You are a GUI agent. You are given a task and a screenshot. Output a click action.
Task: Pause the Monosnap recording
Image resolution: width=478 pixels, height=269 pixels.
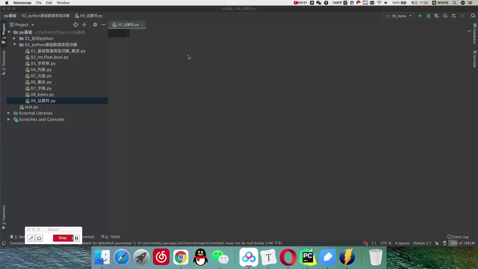coord(76,238)
